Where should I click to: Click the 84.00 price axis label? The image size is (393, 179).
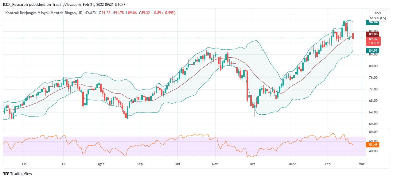pyautogui.click(x=373, y=55)
